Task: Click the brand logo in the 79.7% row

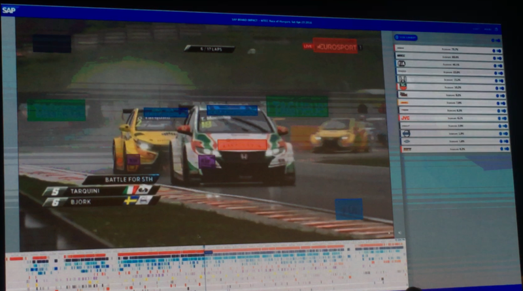Action: (401, 48)
